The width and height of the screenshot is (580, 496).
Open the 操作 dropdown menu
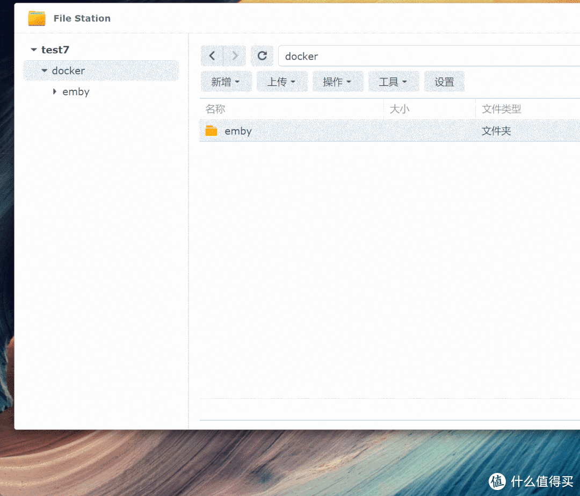pos(338,82)
